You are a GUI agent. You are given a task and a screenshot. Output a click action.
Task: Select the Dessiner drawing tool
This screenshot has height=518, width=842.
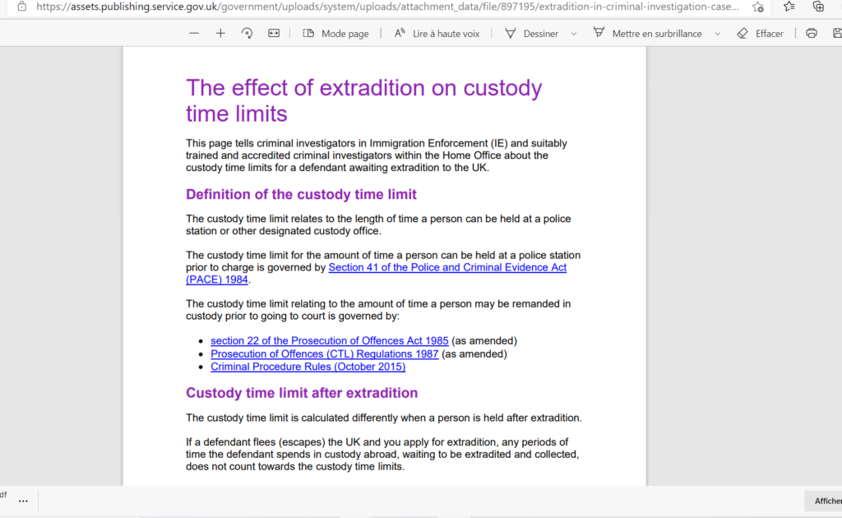pos(532,33)
